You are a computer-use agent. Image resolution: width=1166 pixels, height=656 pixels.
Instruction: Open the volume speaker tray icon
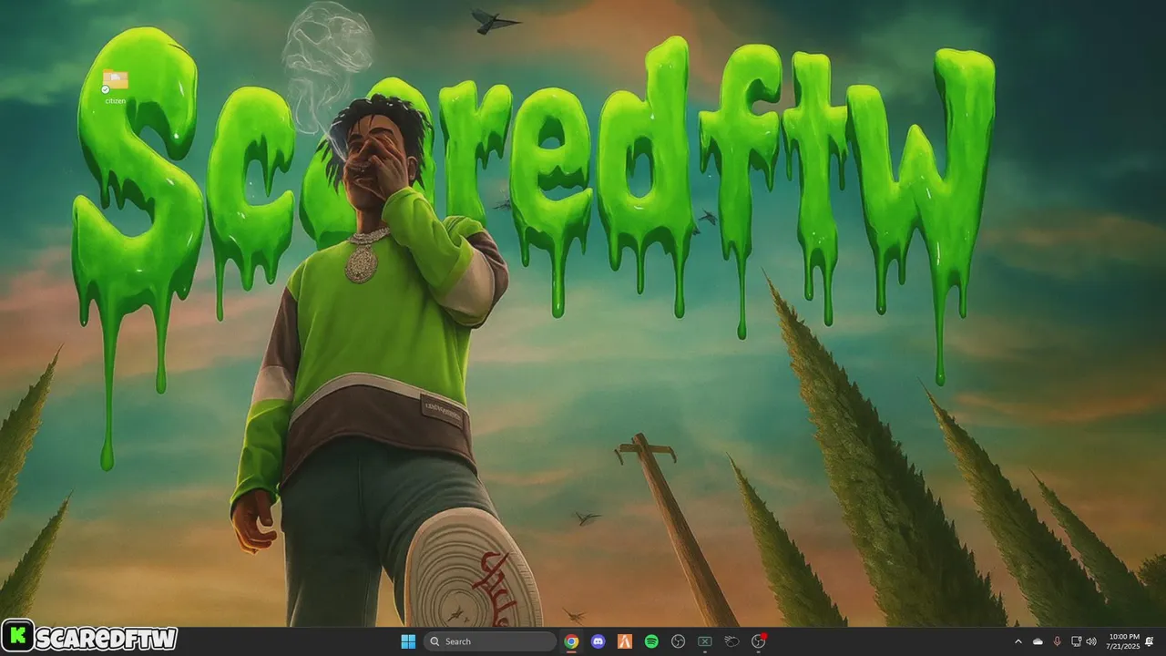click(1091, 641)
